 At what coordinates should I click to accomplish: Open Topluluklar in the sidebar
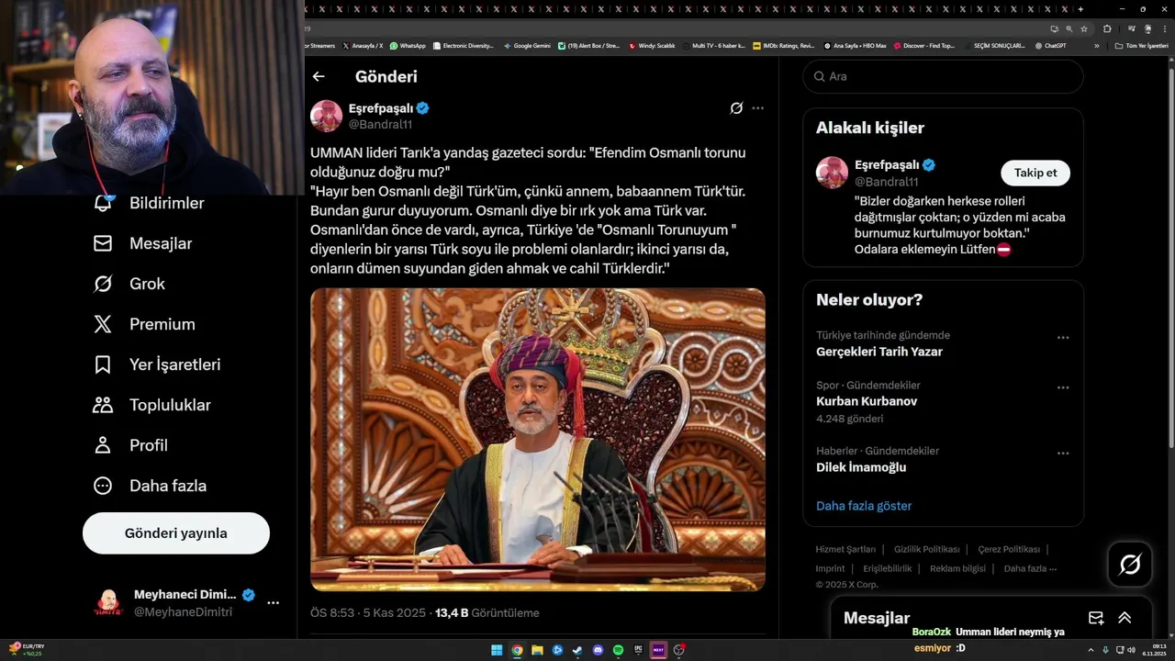click(x=170, y=405)
